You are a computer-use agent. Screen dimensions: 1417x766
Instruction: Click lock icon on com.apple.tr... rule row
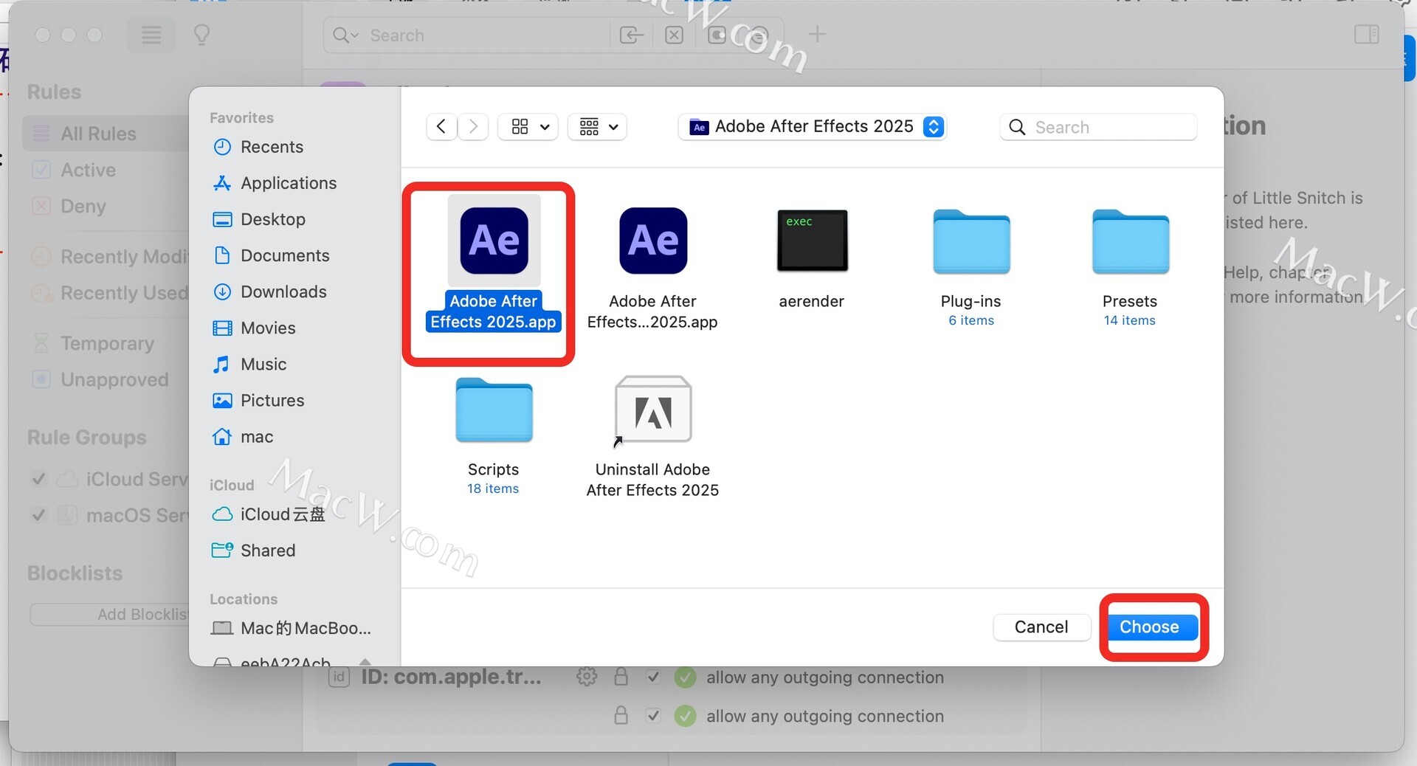(x=621, y=677)
